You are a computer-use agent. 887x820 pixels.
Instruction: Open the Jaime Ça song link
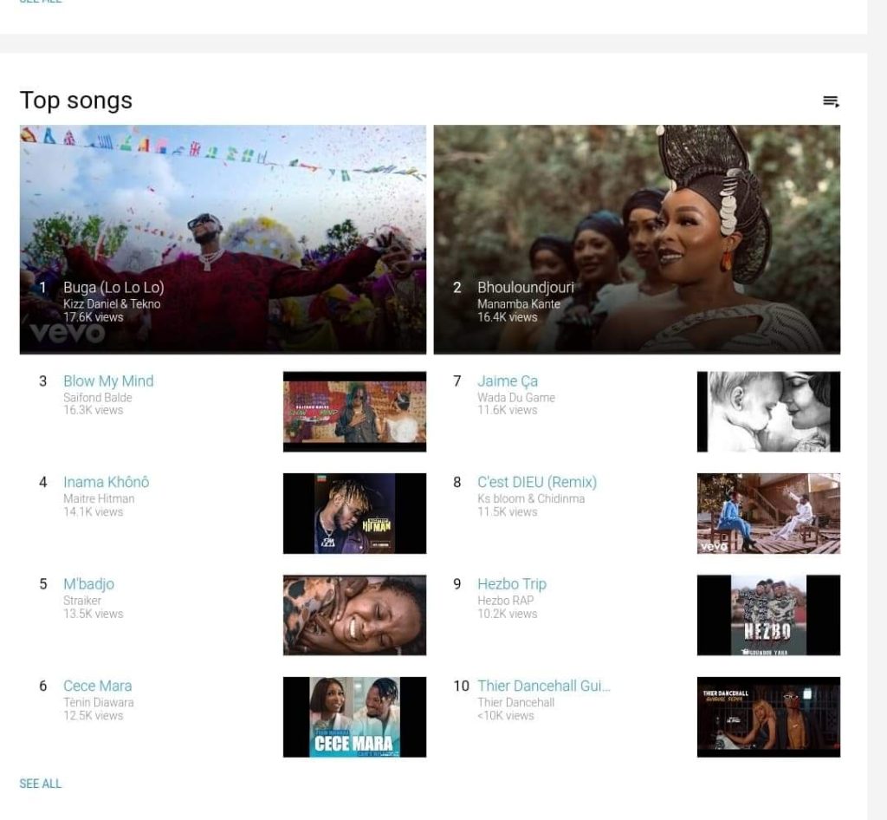508,381
